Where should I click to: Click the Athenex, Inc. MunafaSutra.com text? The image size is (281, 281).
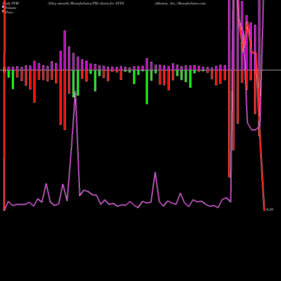pyautogui.click(x=180, y=3)
